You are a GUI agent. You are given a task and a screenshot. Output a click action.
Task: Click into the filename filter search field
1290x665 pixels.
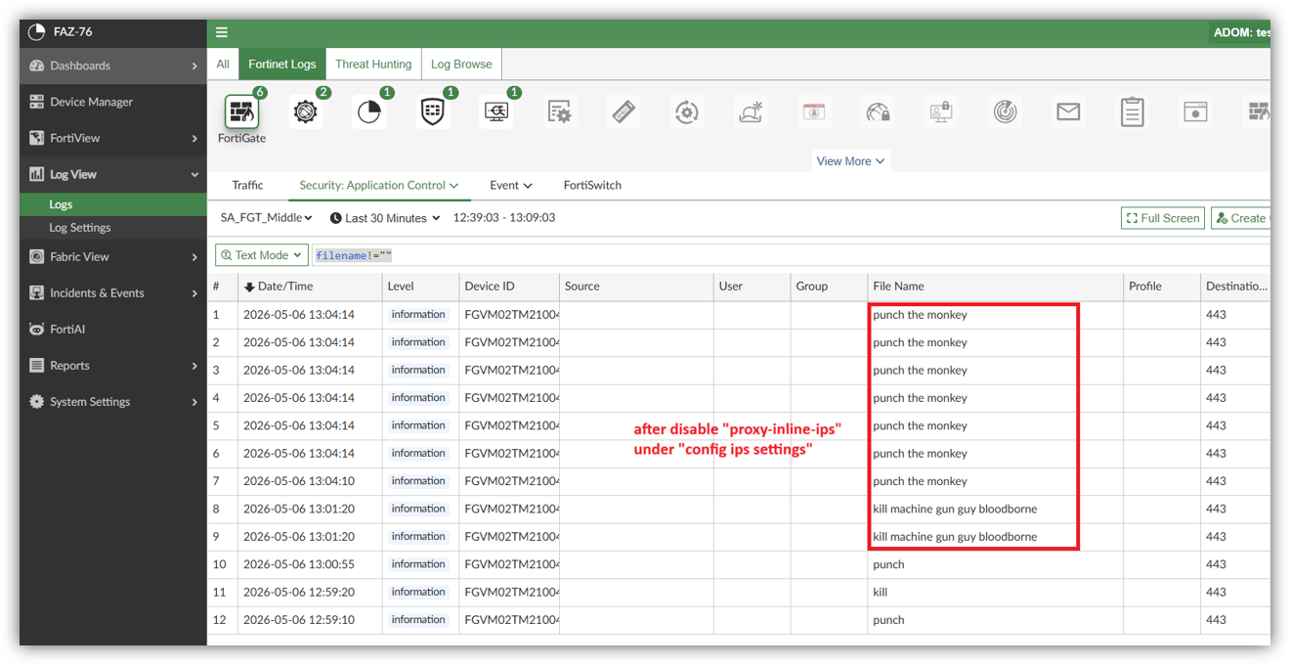tap(790, 255)
